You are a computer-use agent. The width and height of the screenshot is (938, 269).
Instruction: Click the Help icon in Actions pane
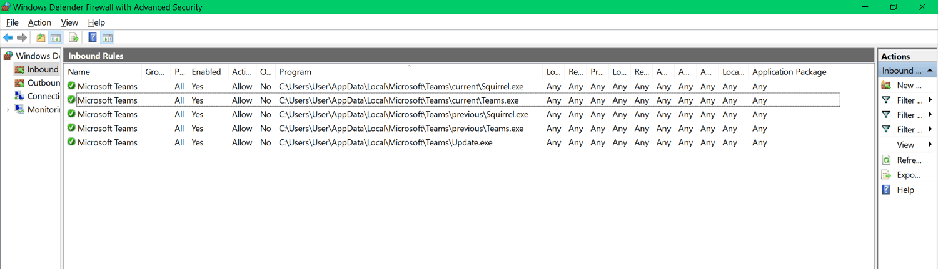(886, 190)
